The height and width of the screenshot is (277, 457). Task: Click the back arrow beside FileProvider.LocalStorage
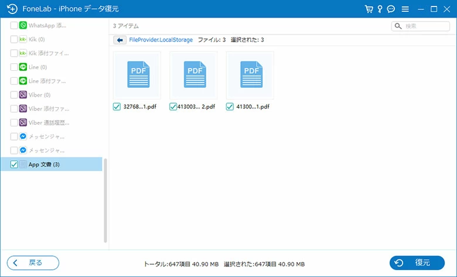tap(120, 40)
